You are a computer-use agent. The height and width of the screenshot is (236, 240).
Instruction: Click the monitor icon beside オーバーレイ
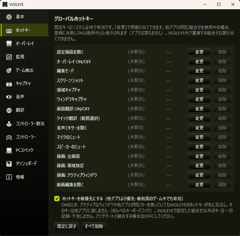(9, 43)
